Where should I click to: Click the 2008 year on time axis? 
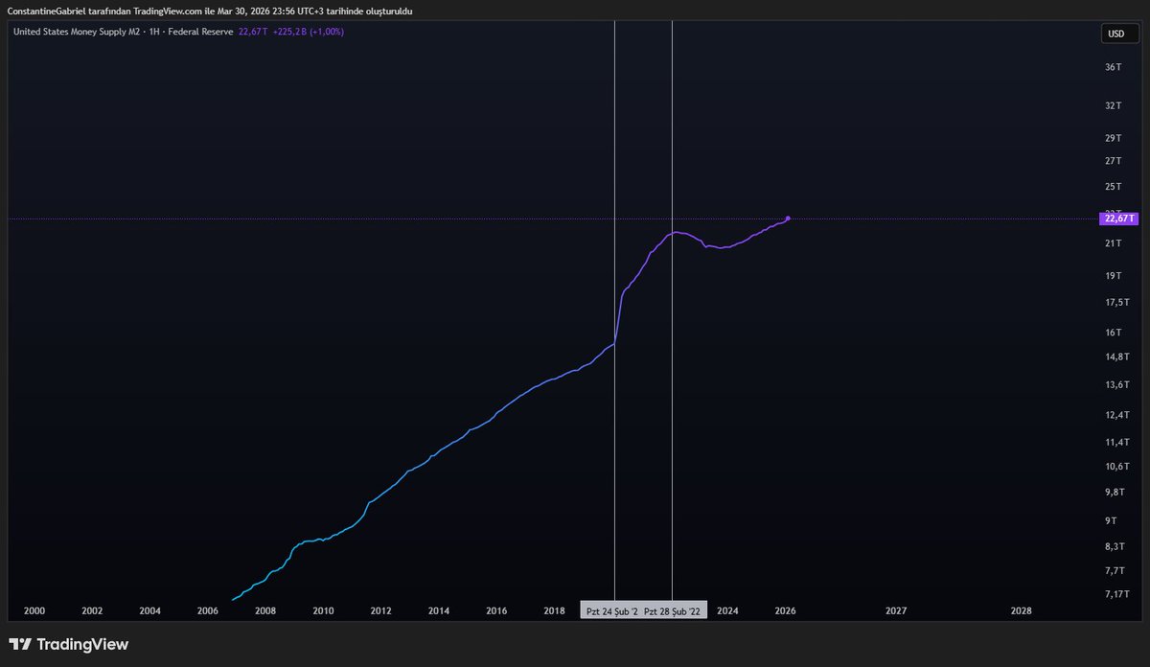(265, 610)
